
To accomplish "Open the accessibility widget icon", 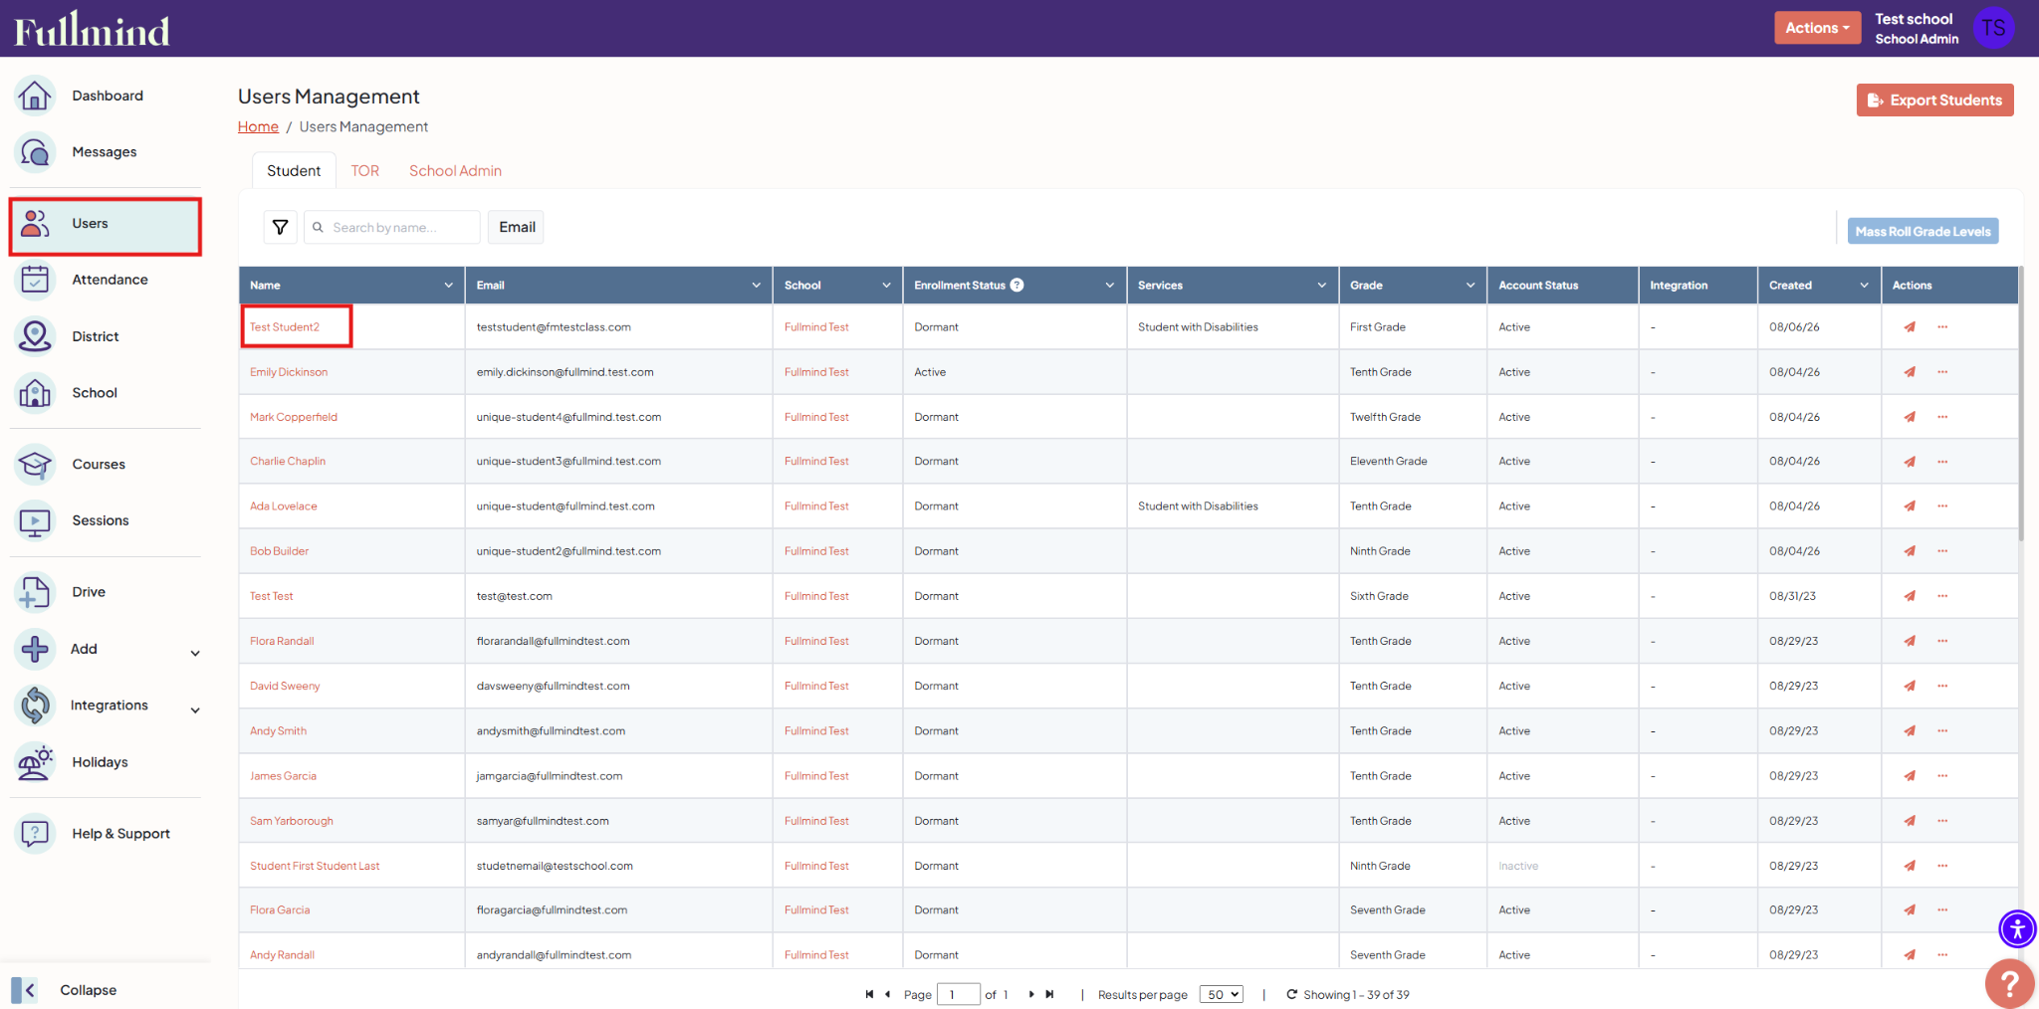I will click(x=2017, y=929).
